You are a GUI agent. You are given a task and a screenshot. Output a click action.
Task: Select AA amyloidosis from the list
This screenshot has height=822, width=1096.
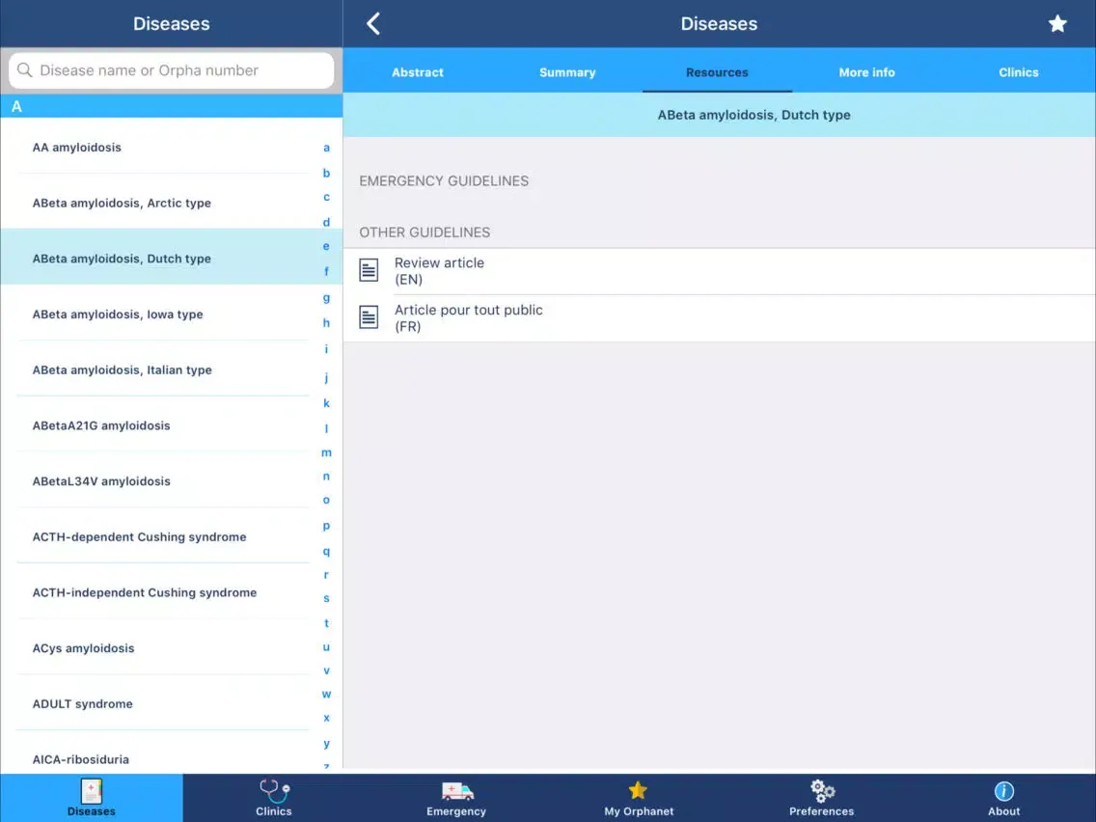[x=77, y=148]
